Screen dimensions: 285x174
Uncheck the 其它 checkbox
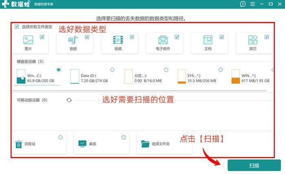coord(267,37)
